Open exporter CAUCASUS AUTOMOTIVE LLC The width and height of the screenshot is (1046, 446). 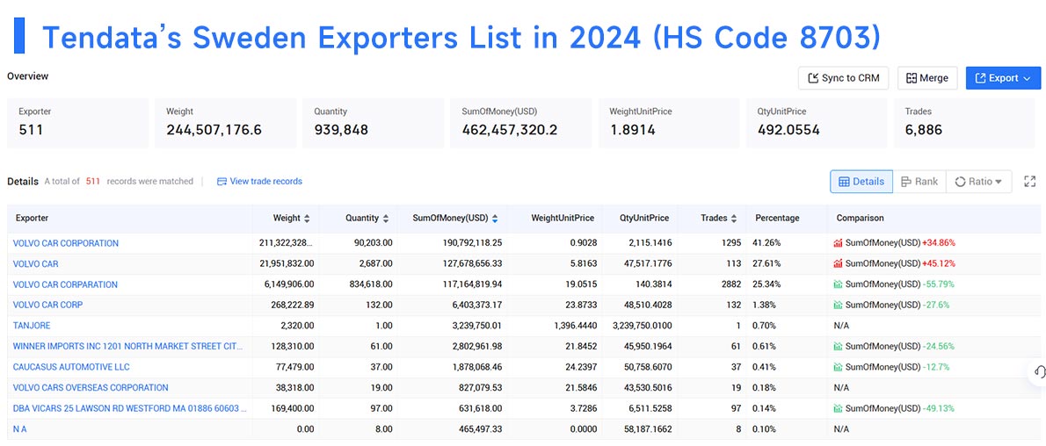point(70,367)
